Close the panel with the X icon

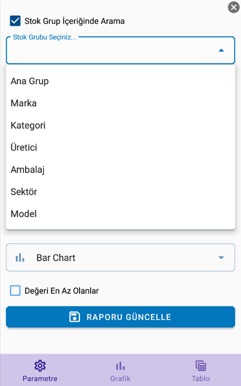pyautogui.click(x=233, y=7)
